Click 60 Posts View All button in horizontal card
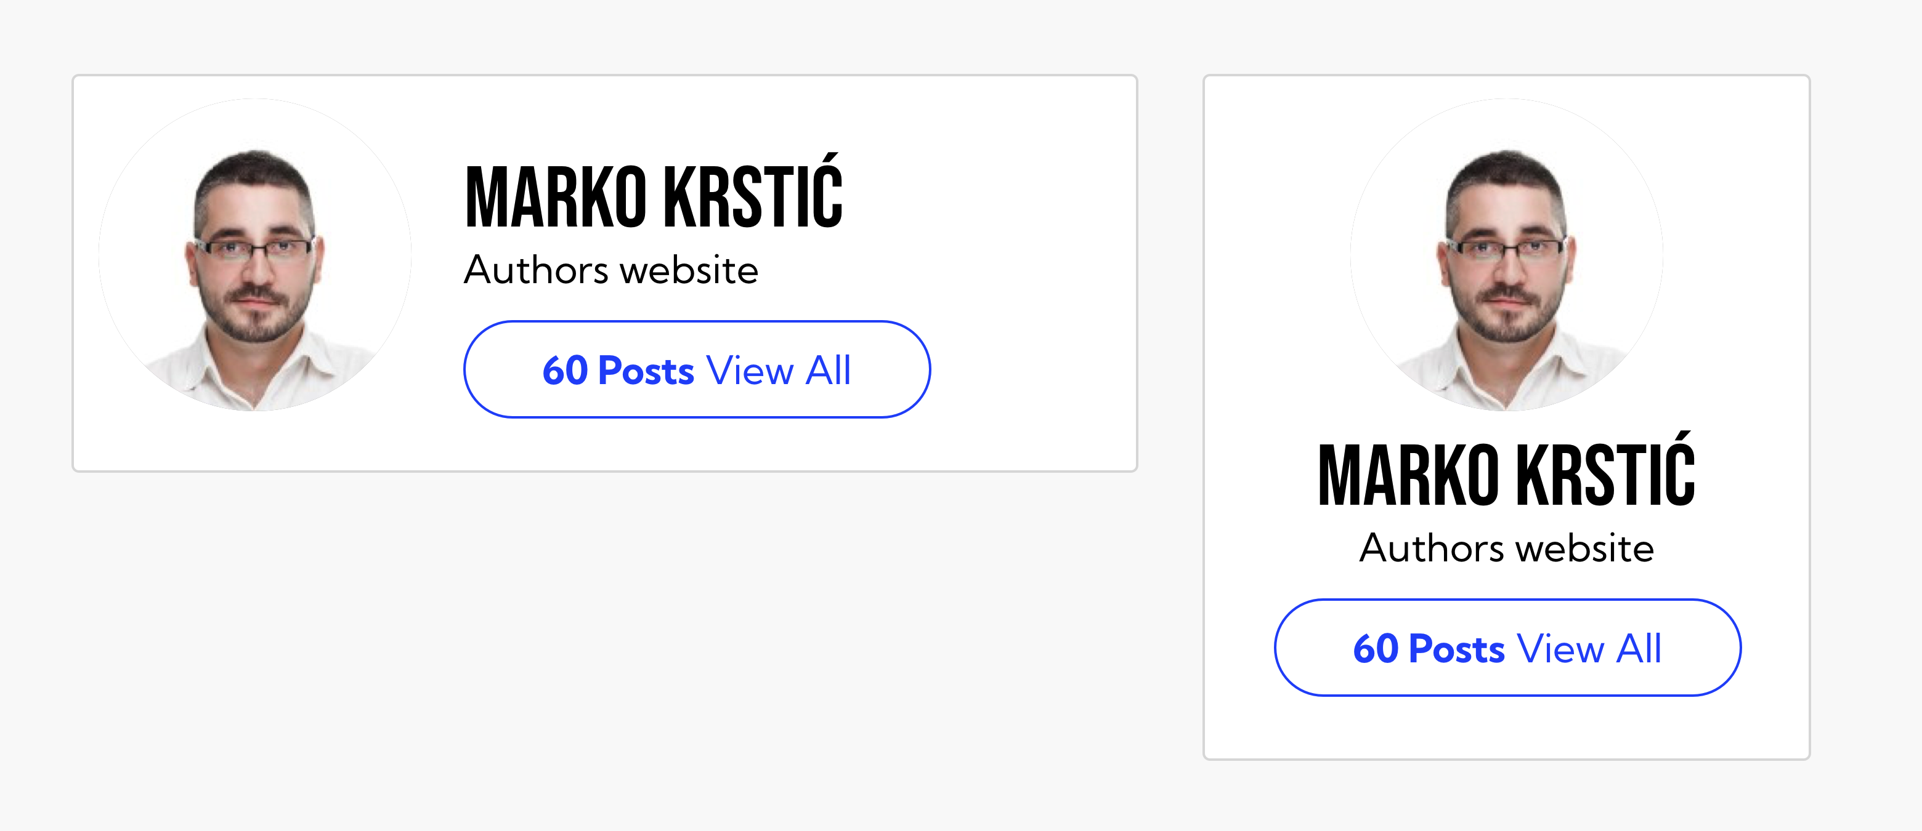This screenshot has width=1922, height=831. (697, 370)
